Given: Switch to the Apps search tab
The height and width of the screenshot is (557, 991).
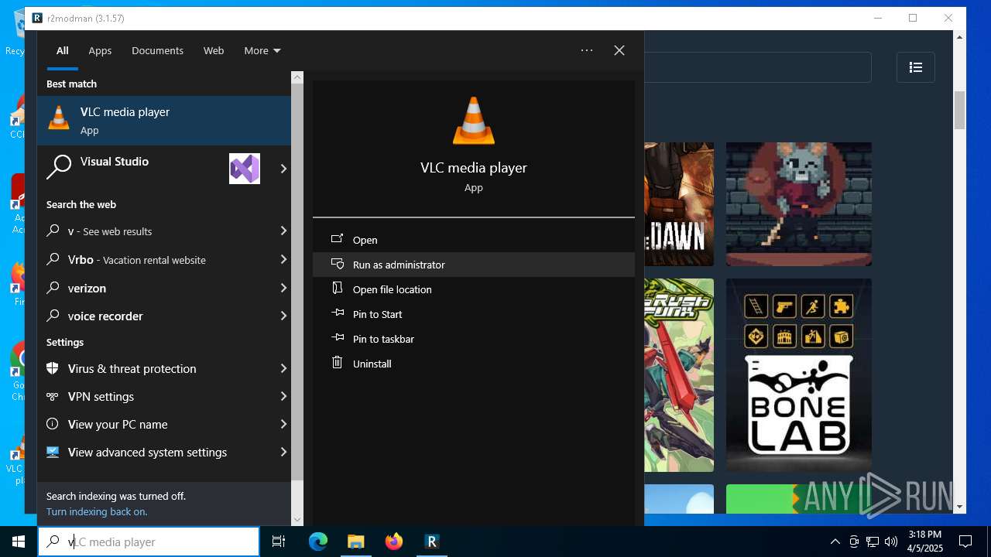Looking at the screenshot, I should click(x=100, y=50).
